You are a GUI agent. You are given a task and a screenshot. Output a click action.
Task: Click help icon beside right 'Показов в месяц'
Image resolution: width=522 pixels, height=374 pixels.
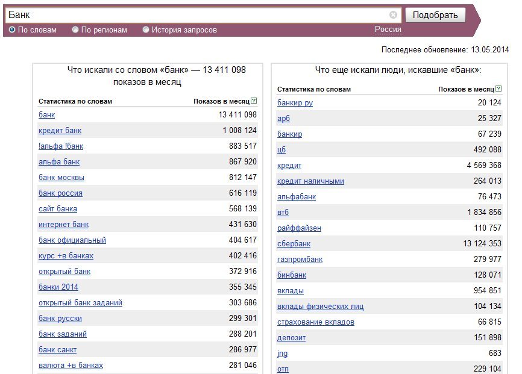pyautogui.click(x=498, y=89)
